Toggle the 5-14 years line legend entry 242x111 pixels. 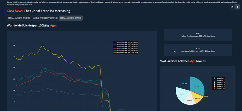(126, 43)
